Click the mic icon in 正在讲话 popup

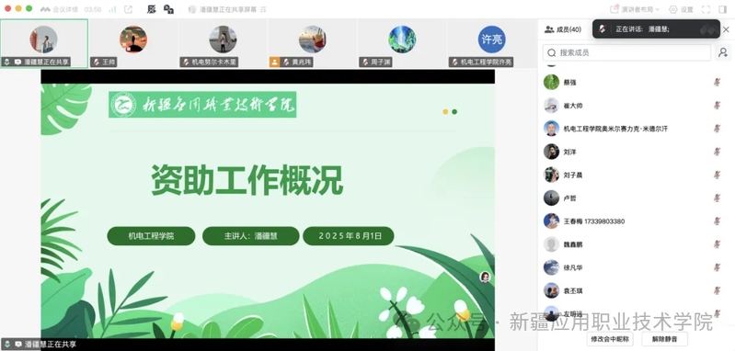[x=603, y=29]
